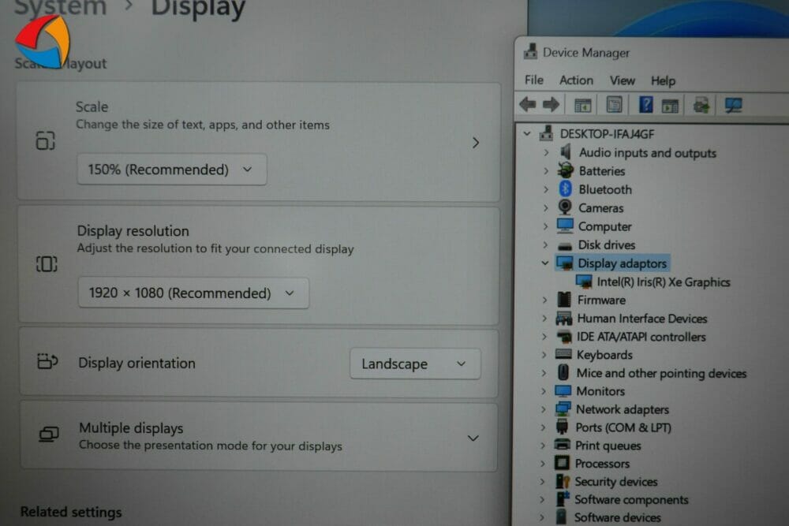This screenshot has height=526, width=789.
Task: Toggle the Show/Hide Console Tree toolbar icon
Action: pos(583,105)
